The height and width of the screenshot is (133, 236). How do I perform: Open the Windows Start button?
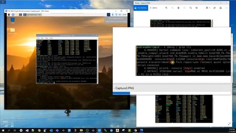coord(3,130)
